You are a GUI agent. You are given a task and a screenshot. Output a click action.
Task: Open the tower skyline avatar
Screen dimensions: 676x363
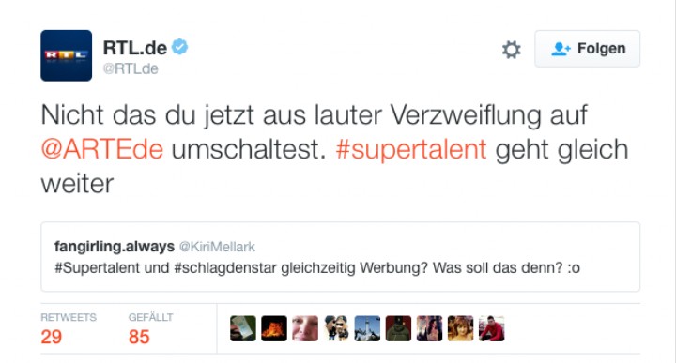(x=367, y=328)
